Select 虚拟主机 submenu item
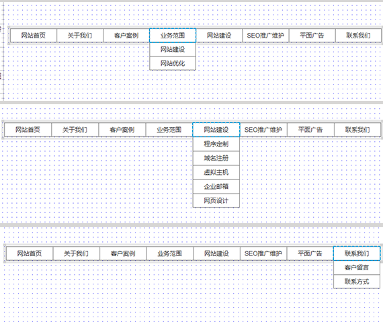The height and width of the screenshot is (326, 383). pos(216,173)
